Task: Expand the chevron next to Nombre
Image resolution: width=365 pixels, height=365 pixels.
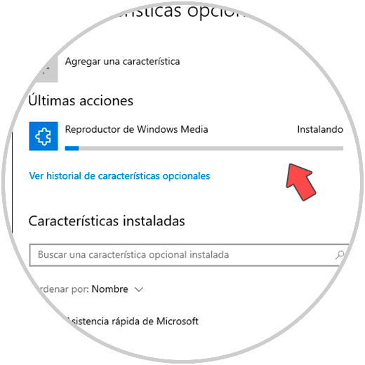Action: click(x=139, y=290)
